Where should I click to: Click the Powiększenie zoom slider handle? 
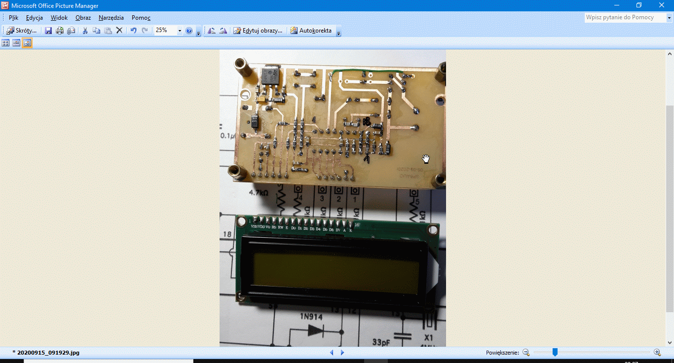pos(555,352)
